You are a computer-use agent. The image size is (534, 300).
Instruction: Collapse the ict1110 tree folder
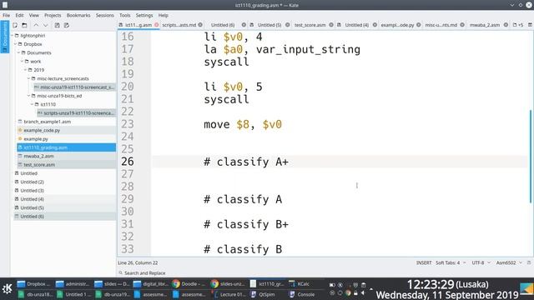[32, 104]
